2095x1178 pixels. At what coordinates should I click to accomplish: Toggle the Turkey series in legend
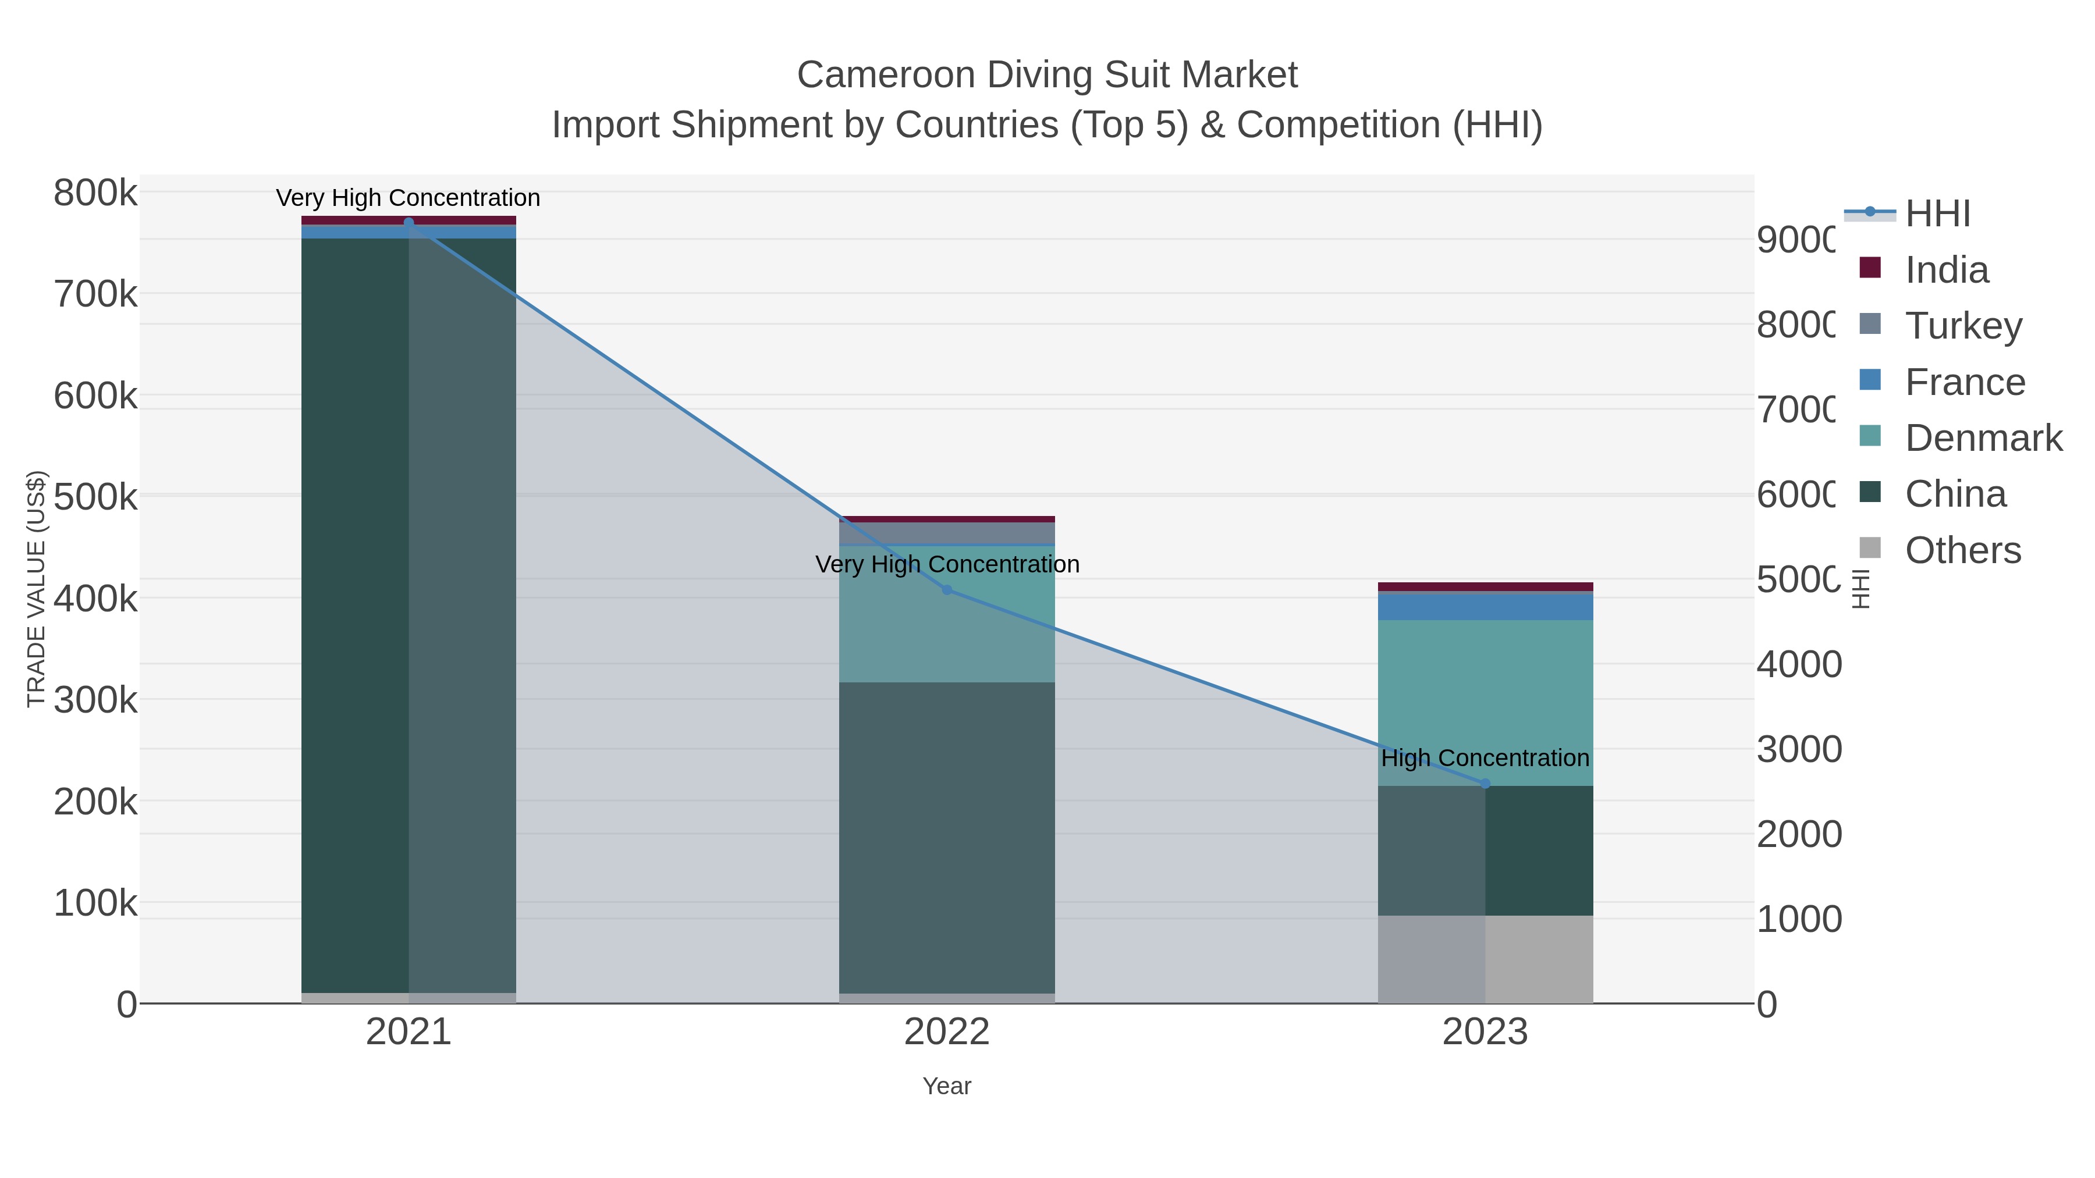pyautogui.click(x=1940, y=326)
